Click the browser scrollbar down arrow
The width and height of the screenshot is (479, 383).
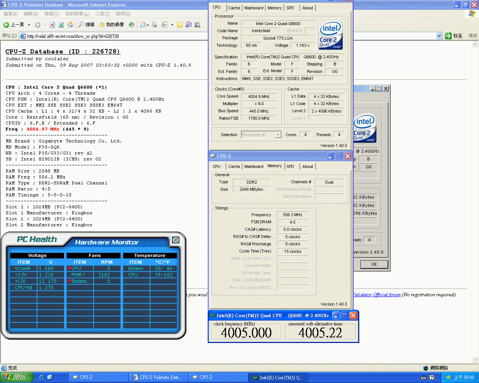(x=476, y=360)
